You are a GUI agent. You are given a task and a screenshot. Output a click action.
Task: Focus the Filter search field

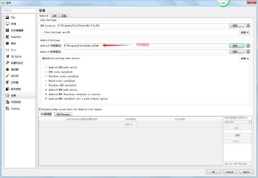(x=20, y=10)
